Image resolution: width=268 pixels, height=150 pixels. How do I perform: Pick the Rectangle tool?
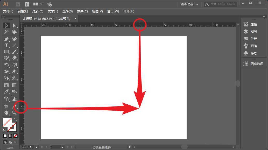pyautogui.click(x=6, y=52)
